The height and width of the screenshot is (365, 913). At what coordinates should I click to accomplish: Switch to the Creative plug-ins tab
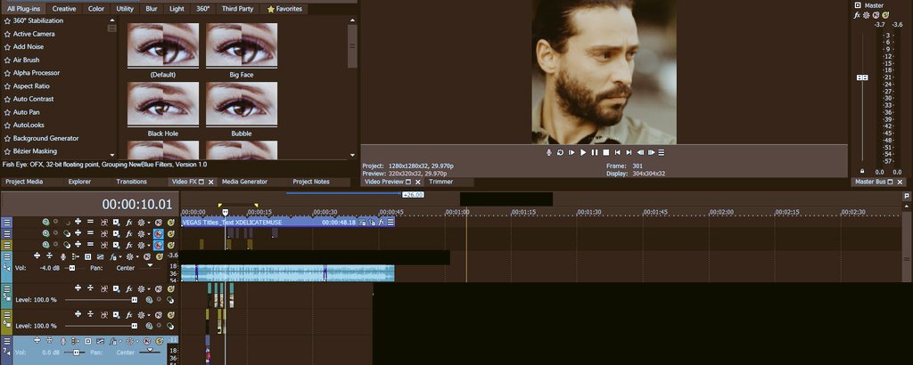click(64, 9)
